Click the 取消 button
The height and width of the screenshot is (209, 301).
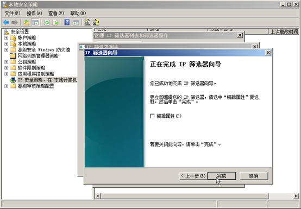[x=254, y=176]
